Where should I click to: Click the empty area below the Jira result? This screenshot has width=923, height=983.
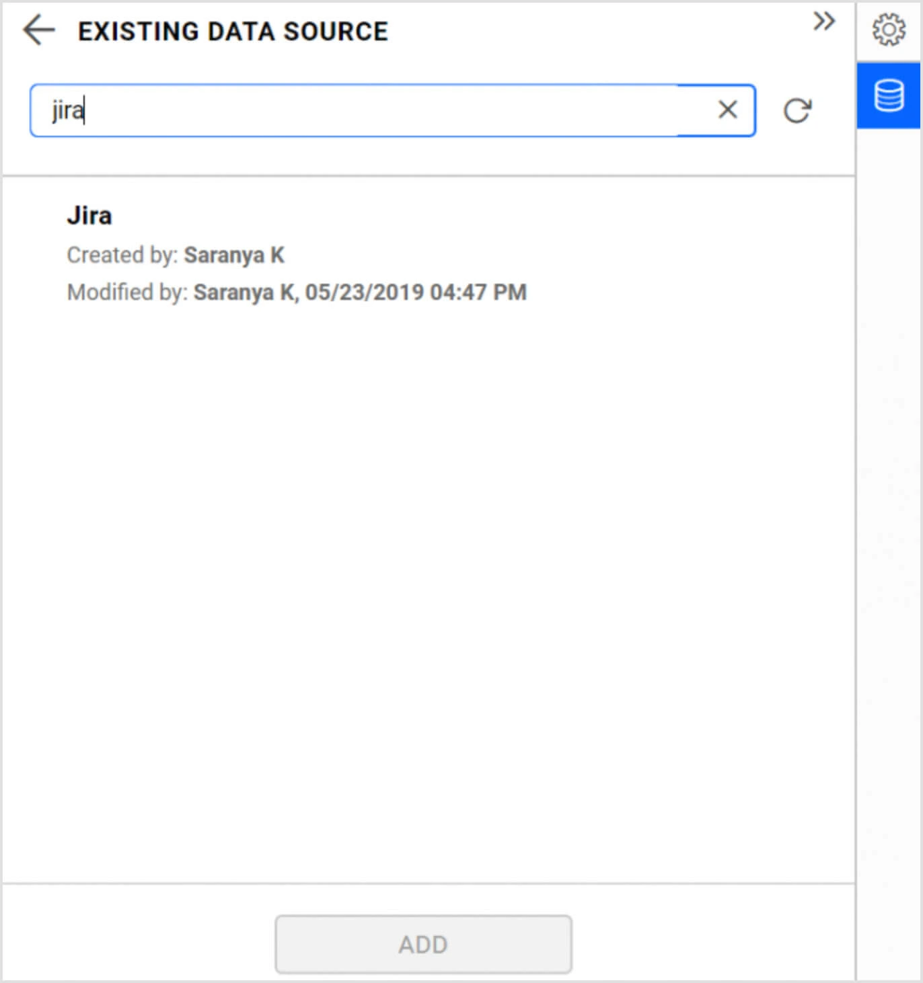pos(428,572)
